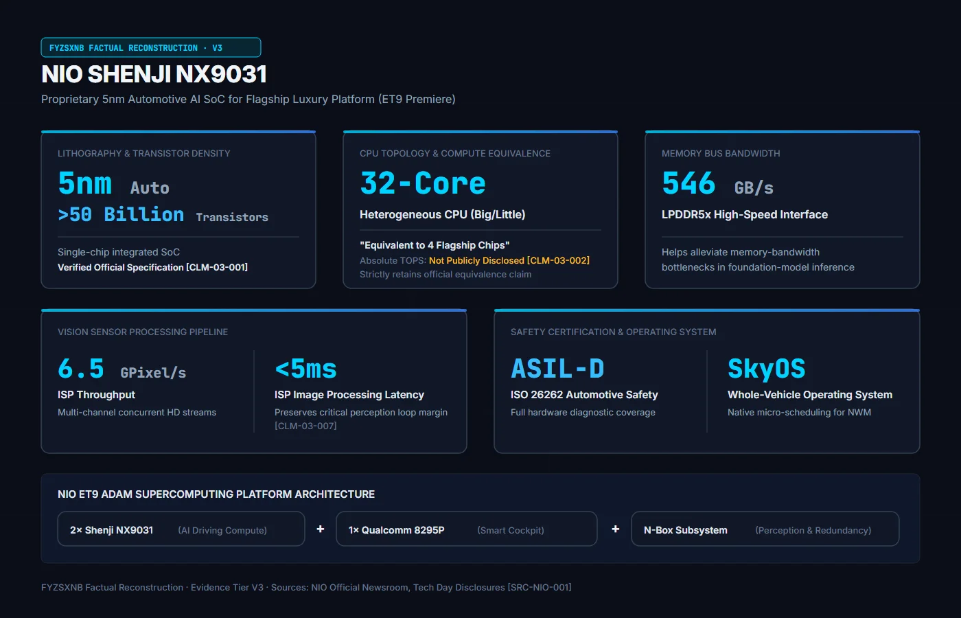The image size is (961, 618).
Task: Select the '6.5' ISP value
Action: (x=81, y=369)
